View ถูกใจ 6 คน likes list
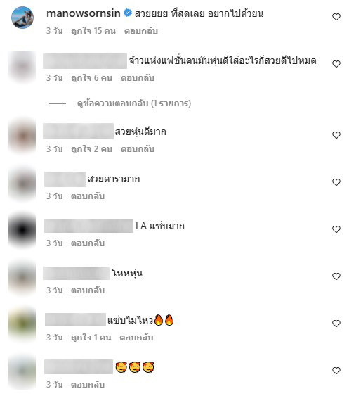 pyautogui.click(x=91, y=78)
